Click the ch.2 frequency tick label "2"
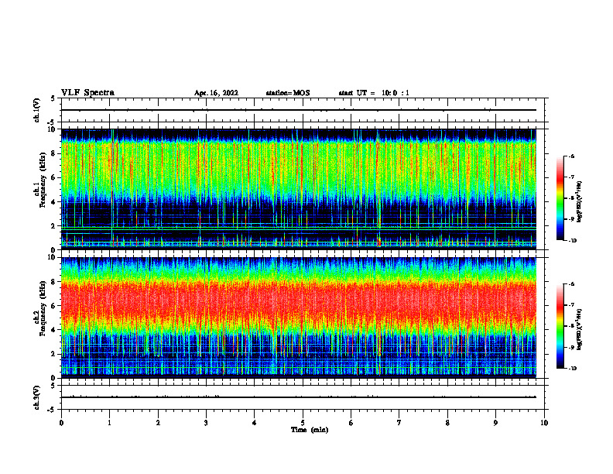 tap(54, 354)
